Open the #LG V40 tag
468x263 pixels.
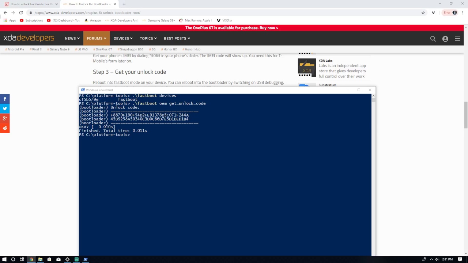pos(81,49)
